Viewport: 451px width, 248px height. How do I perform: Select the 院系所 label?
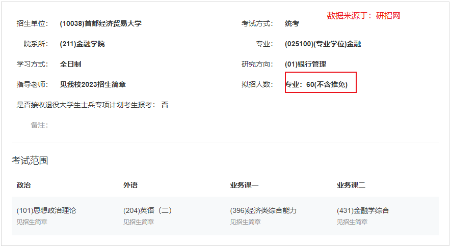coord(36,44)
